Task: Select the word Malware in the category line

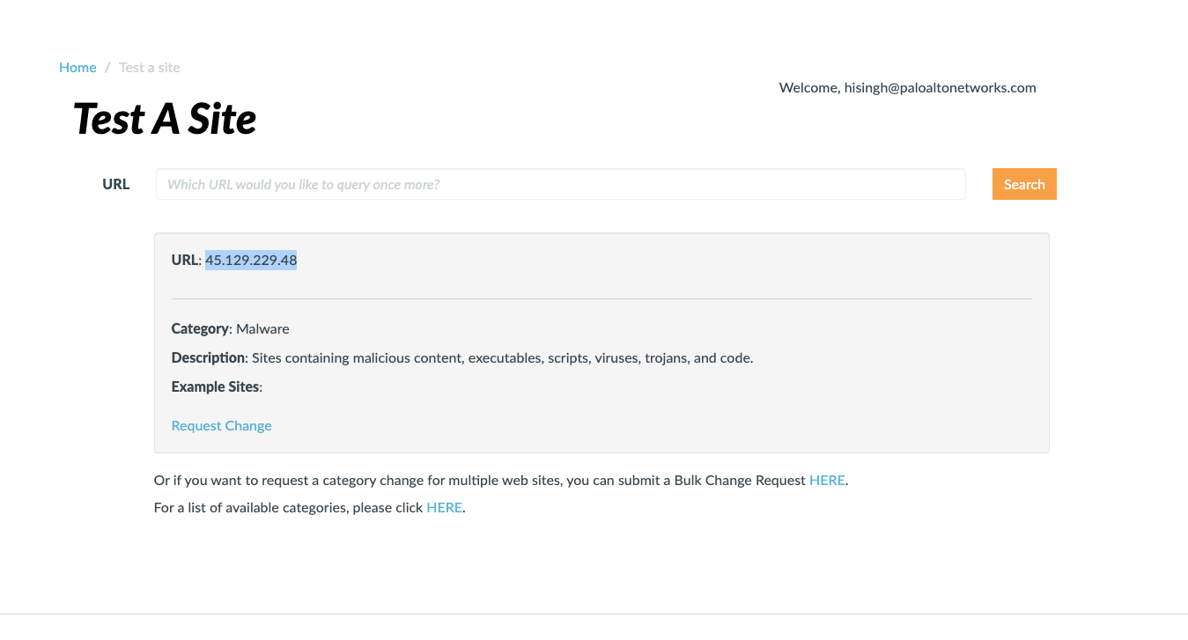Action: click(262, 328)
